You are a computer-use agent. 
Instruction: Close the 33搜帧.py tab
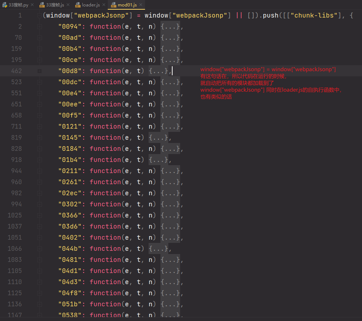click(x=32, y=5)
